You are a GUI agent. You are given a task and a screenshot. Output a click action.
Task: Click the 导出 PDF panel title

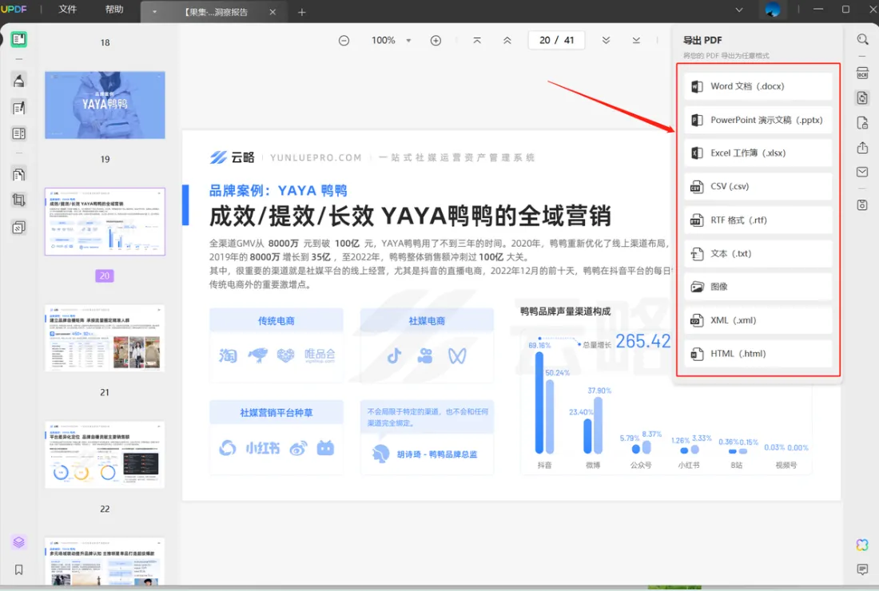(x=702, y=41)
